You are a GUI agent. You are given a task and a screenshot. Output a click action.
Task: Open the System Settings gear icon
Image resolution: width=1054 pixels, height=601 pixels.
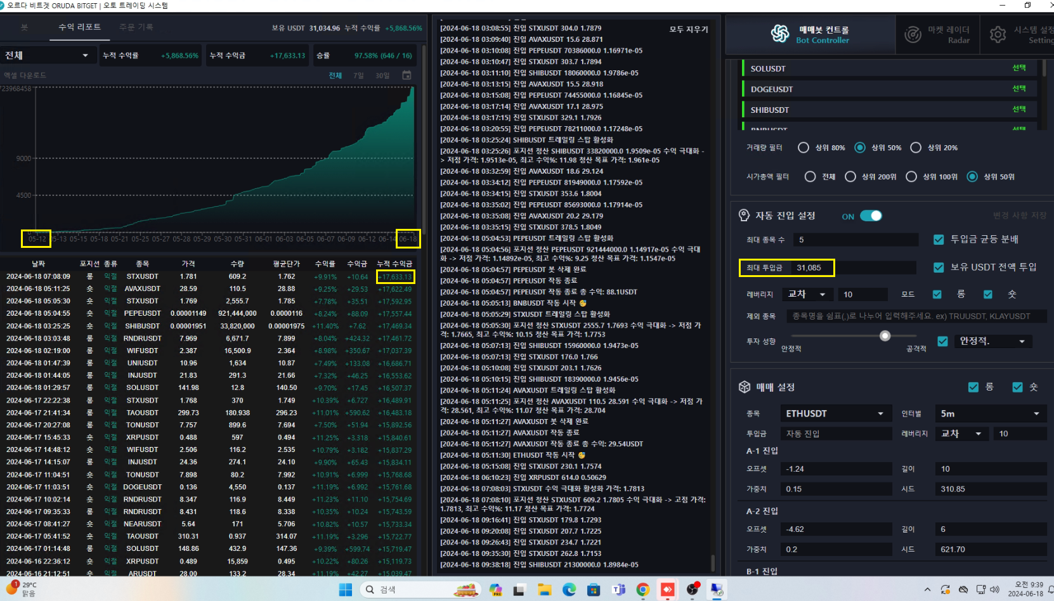click(998, 34)
